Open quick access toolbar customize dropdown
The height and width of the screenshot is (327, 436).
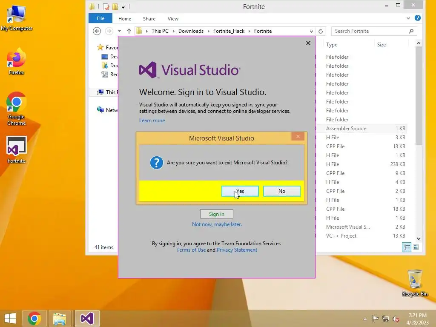pos(123,7)
